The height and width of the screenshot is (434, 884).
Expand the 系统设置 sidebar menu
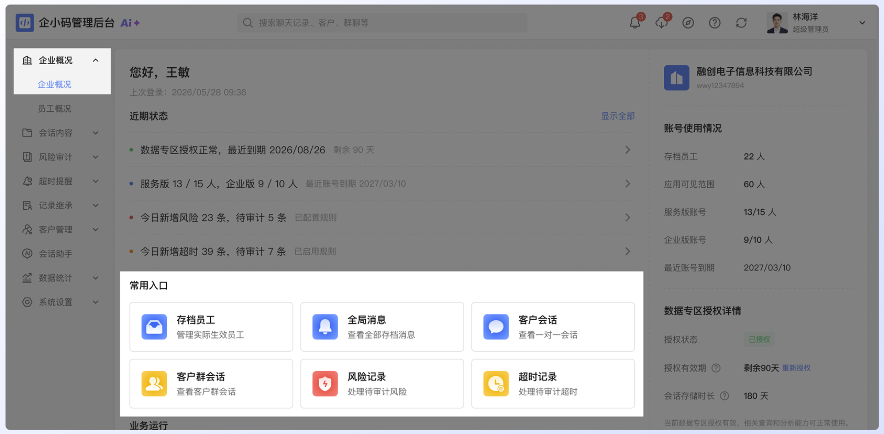(x=95, y=302)
